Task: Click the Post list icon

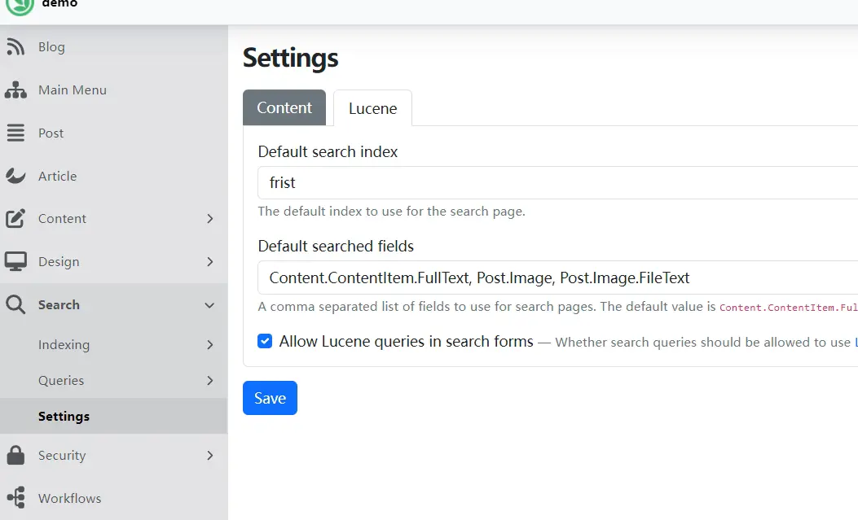Action: click(15, 133)
